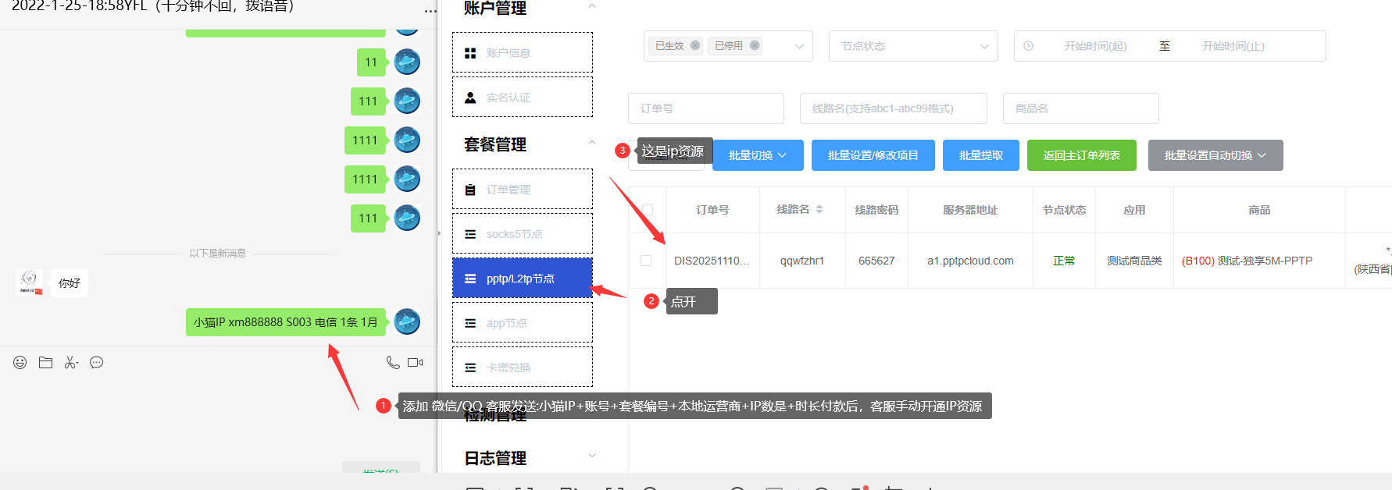Screen dimensions: 1392x490
Task: Select the screenshot scissors tool
Action: click(x=71, y=362)
